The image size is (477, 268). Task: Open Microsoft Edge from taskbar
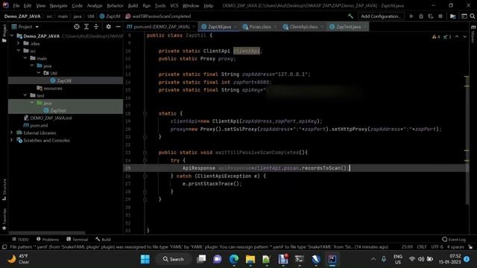233,259
